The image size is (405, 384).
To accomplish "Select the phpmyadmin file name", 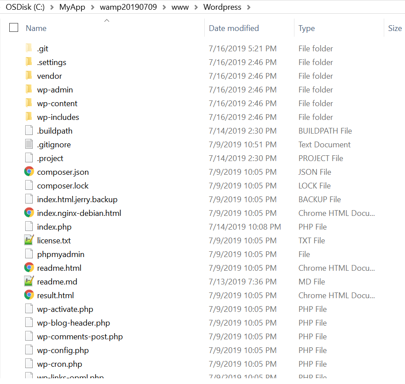I will (61, 254).
